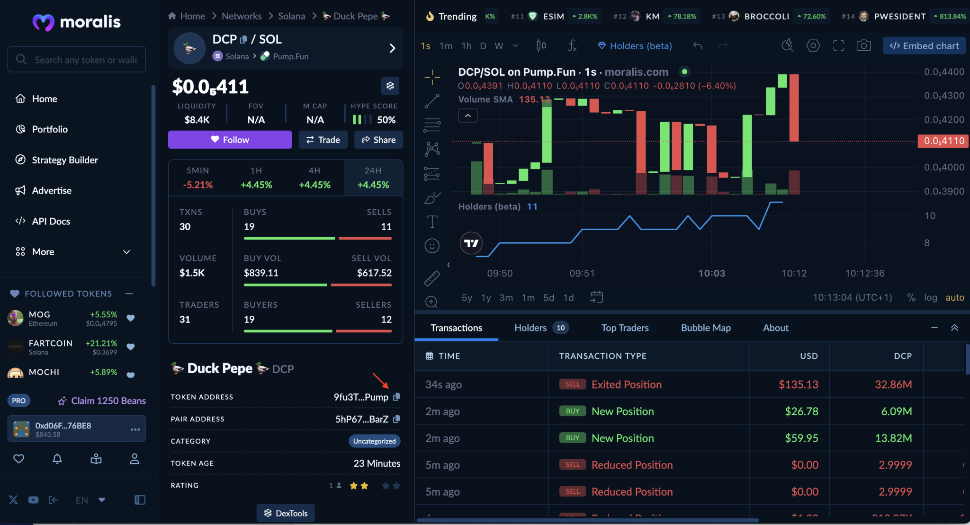
Task: Follow the Duck Pepe token
Action: (230, 140)
